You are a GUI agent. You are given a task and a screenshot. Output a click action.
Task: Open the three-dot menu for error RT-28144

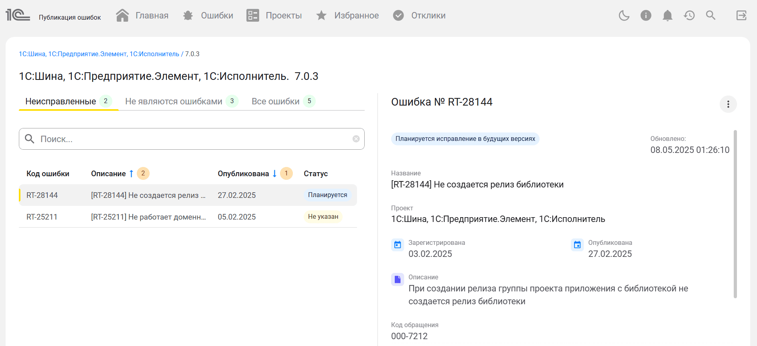tap(728, 104)
